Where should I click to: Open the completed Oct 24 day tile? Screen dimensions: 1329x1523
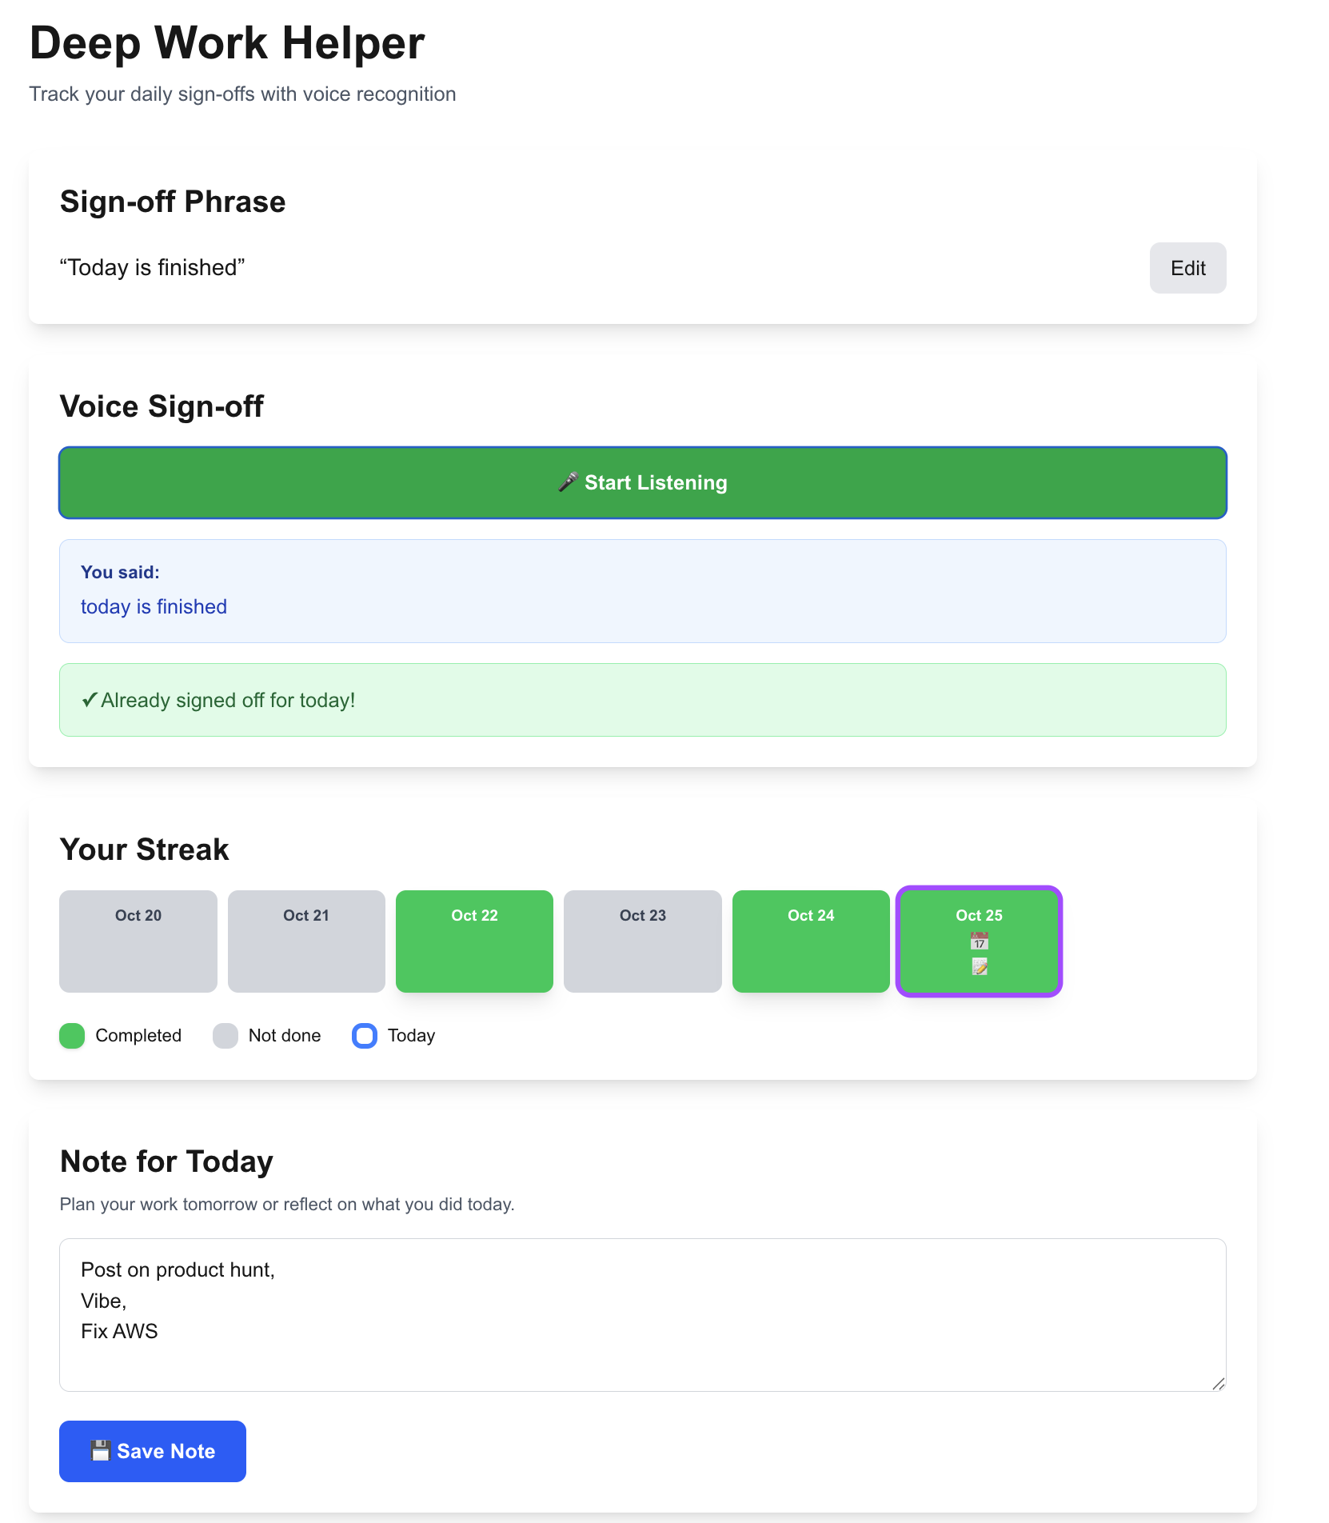pyautogui.click(x=811, y=941)
